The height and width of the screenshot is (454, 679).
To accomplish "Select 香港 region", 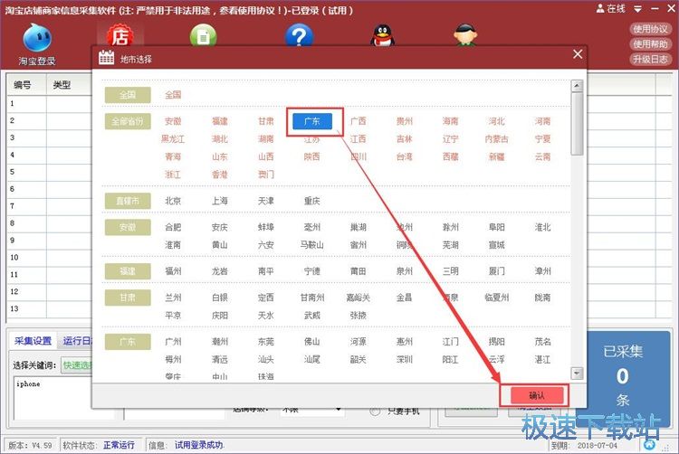I will pos(220,175).
